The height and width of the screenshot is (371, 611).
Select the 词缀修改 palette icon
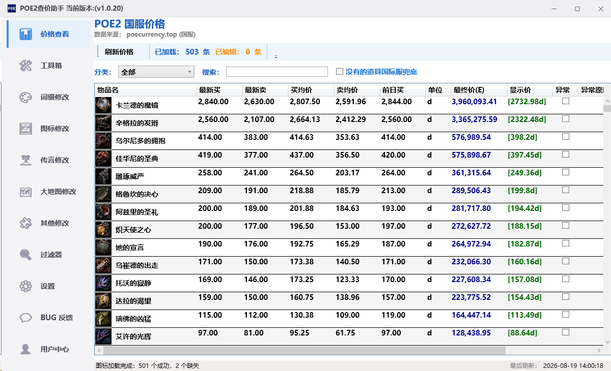tap(25, 97)
